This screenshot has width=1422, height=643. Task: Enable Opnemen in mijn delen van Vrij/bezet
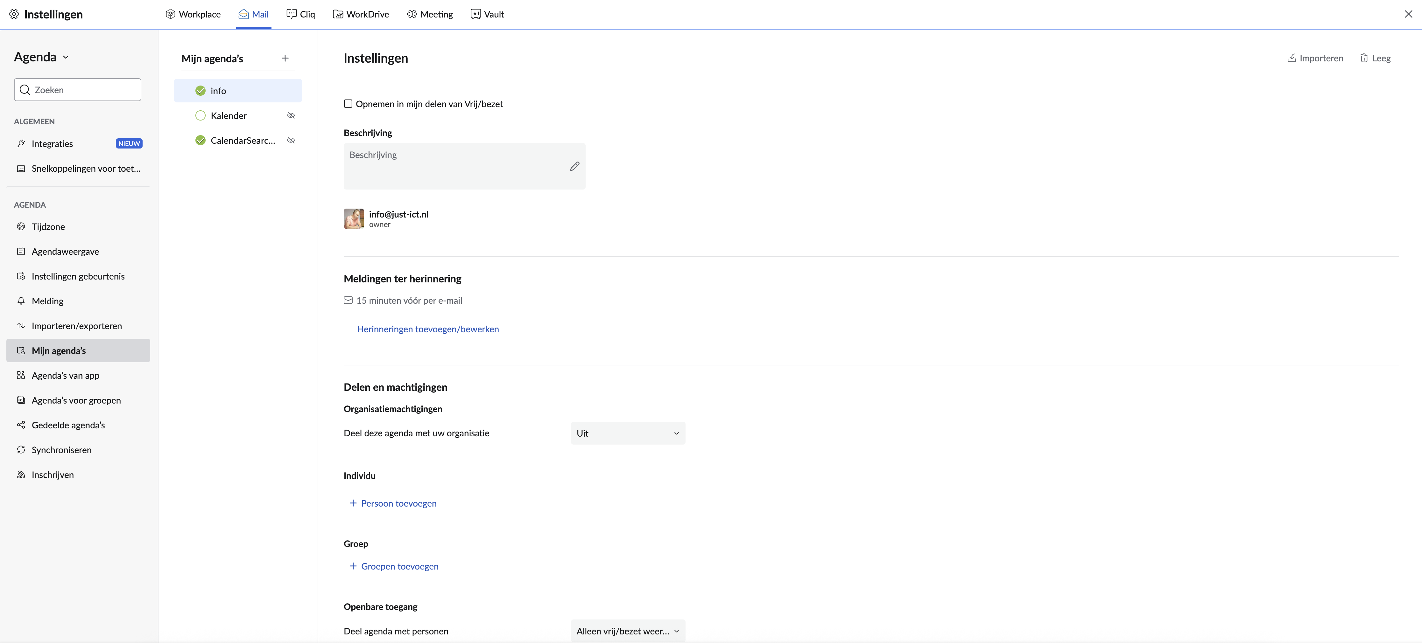click(348, 104)
